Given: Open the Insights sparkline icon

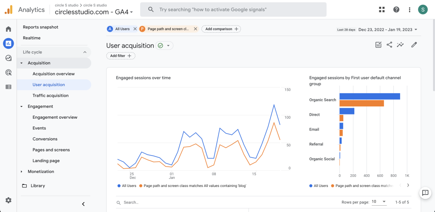Looking at the screenshot, I should click(x=400, y=45).
